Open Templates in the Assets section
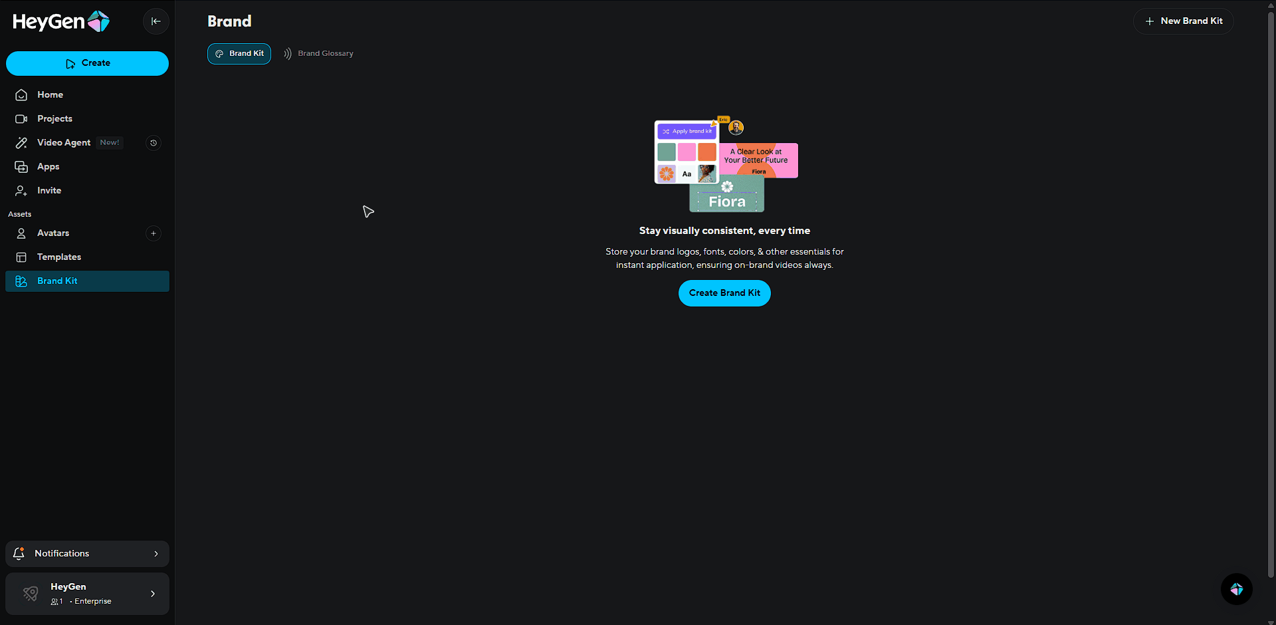The image size is (1276, 625). pyautogui.click(x=58, y=257)
